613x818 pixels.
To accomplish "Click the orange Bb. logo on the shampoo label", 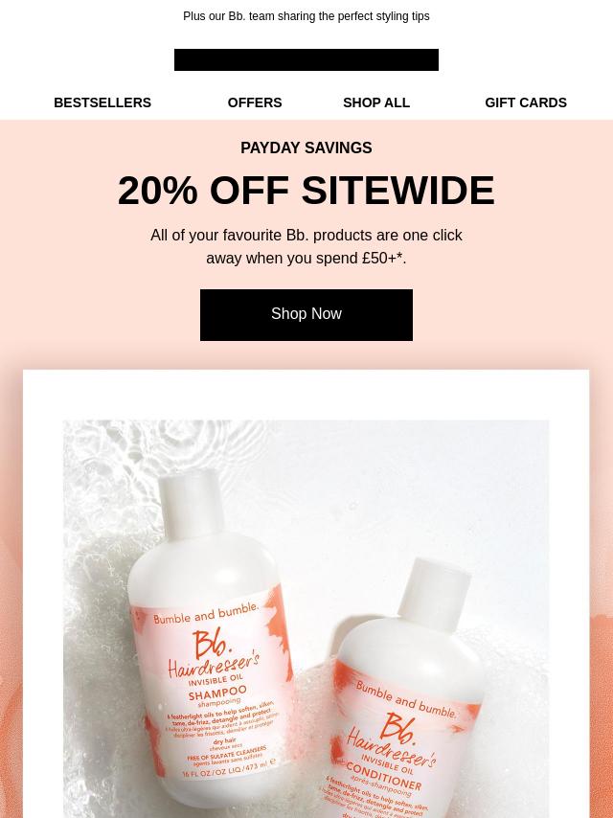I will tap(212, 646).
